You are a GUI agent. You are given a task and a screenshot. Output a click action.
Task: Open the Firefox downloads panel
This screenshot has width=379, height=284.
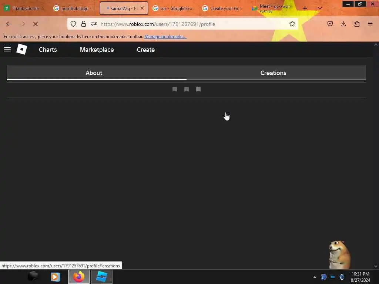coord(343,24)
